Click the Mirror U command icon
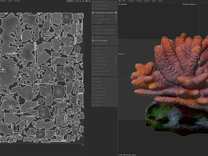 coord(93,48)
